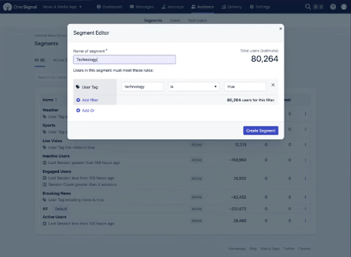Click the 12,213 user count

pos(241,145)
